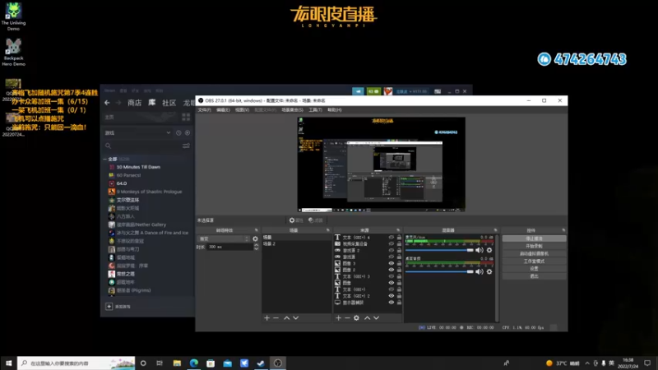Viewport: 658px width, 370px height.
Task: Open the Windows Start menu
Action: 8,363
